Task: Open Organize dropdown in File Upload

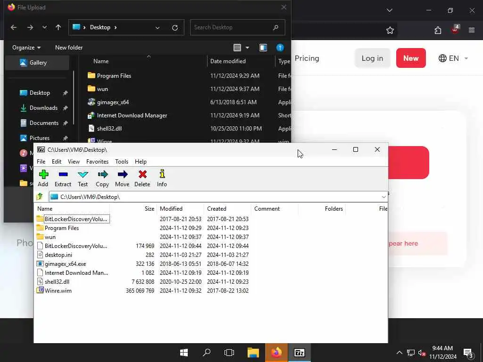Action: [26, 48]
